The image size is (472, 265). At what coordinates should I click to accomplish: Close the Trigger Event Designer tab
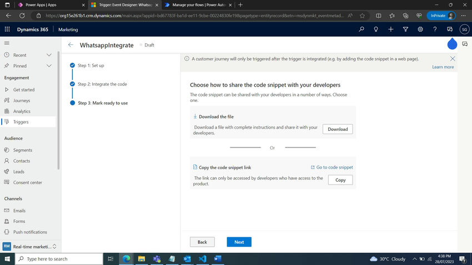click(x=157, y=5)
